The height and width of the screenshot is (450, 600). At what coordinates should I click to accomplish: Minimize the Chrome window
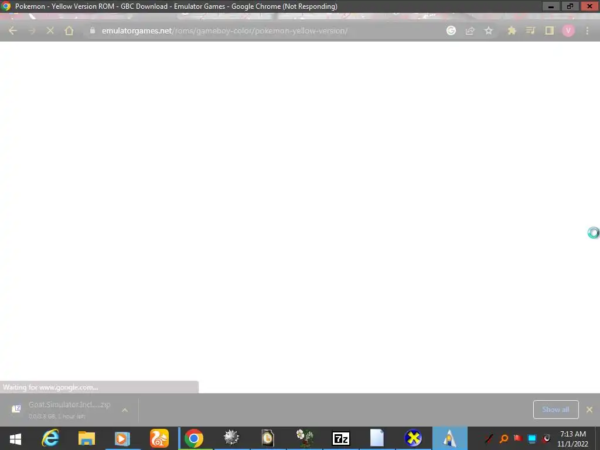point(551,6)
